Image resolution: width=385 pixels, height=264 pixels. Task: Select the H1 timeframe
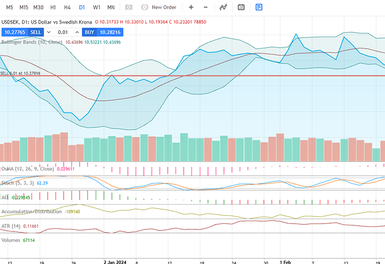[x=53, y=7]
